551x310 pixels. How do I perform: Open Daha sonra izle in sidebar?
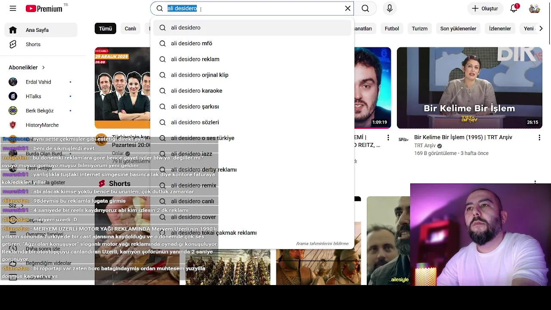pyautogui.click(x=41, y=249)
